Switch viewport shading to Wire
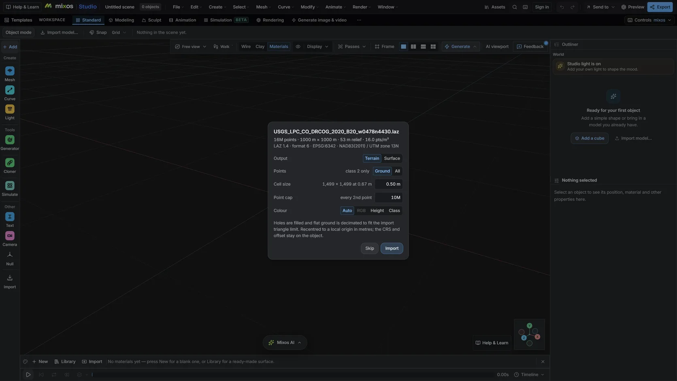Image resolution: width=677 pixels, height=381 pixels. 246,47
